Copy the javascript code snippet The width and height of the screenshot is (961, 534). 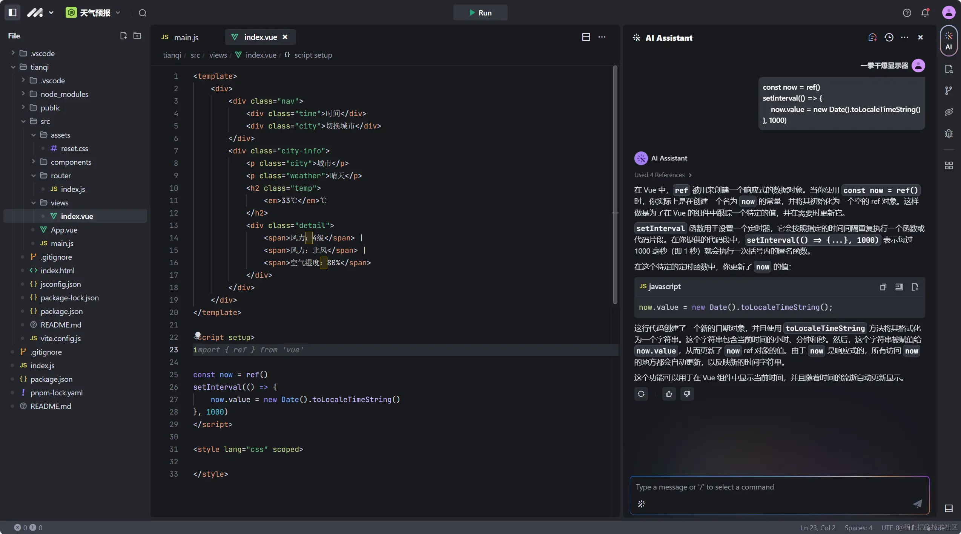click(x=883, y=287)
